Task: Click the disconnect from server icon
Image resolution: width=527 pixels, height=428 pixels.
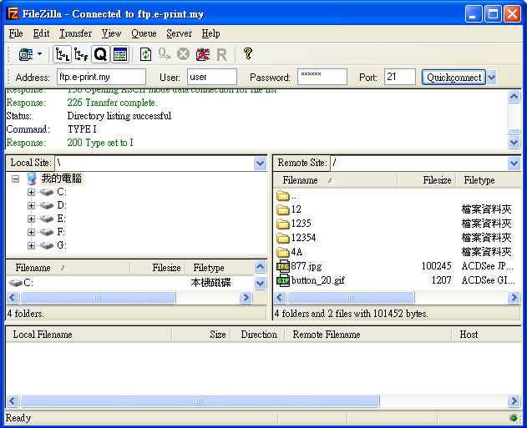Action: (203, 54)
